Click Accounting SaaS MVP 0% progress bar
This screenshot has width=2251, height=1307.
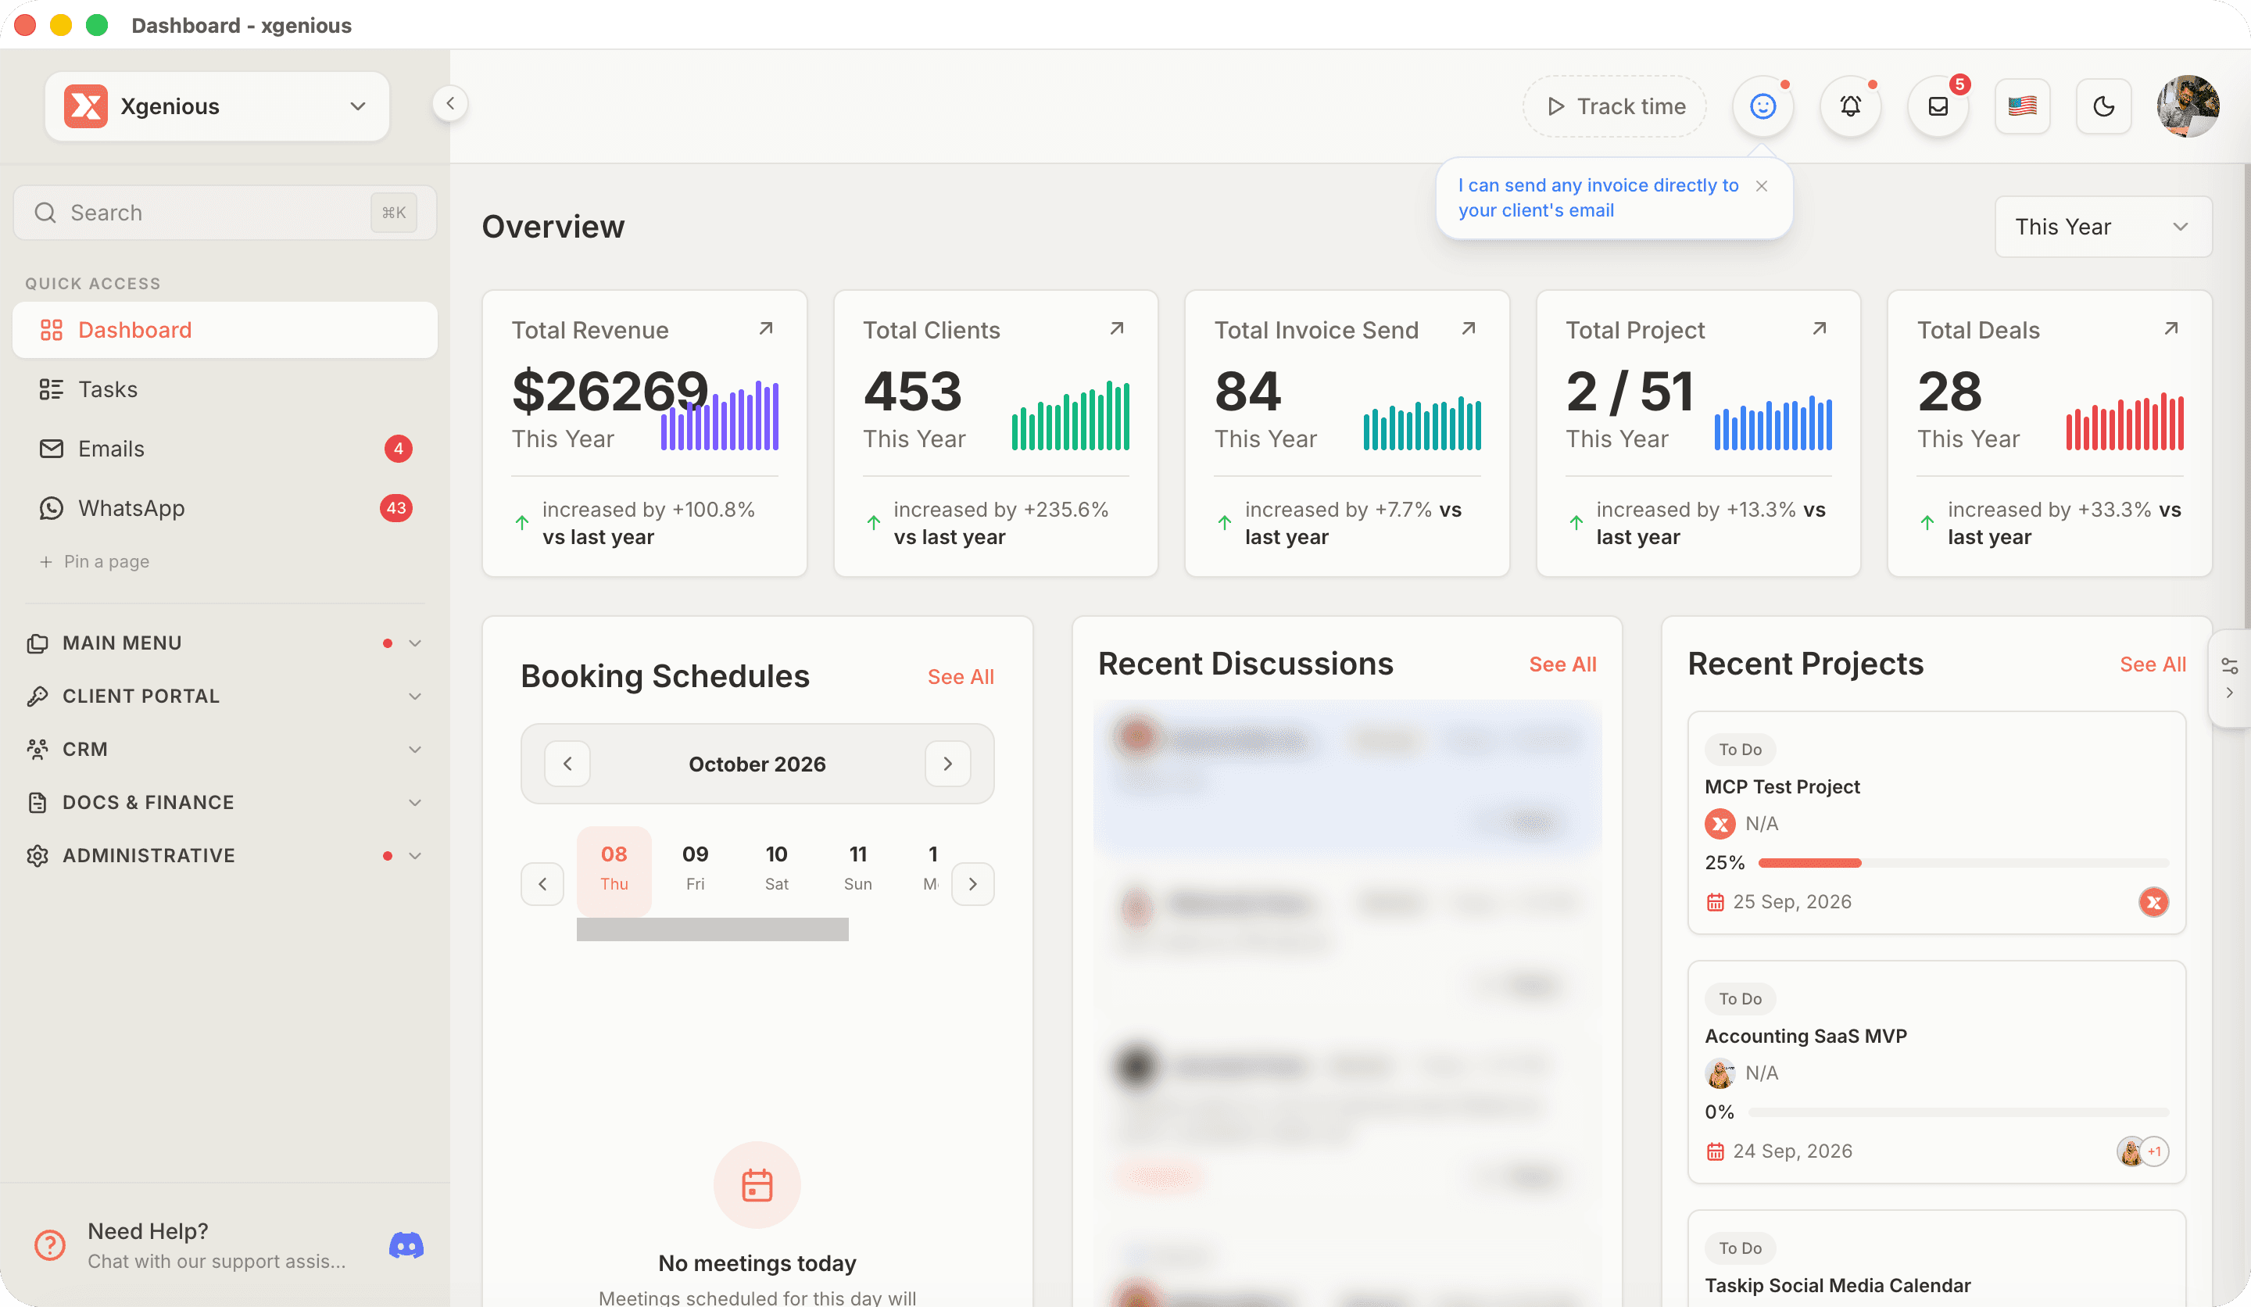click(x=1958, y=1112)
